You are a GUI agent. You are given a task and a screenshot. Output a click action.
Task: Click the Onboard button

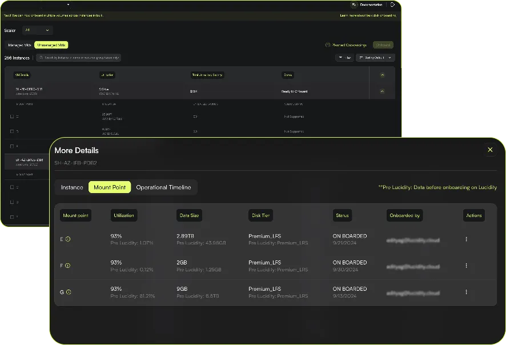click(383, 45)
